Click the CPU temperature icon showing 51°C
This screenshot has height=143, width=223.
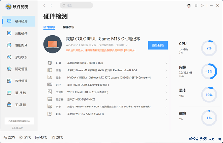tap(21, 137)
